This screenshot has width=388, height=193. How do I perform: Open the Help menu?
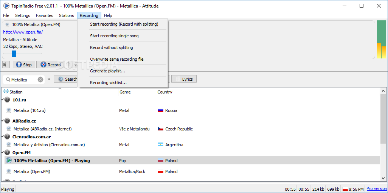pos(108,15)
